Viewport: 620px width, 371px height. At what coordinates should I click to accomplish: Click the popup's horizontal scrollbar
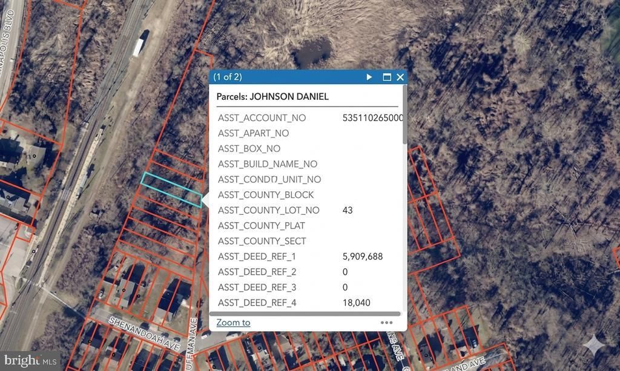pos(305,314)
